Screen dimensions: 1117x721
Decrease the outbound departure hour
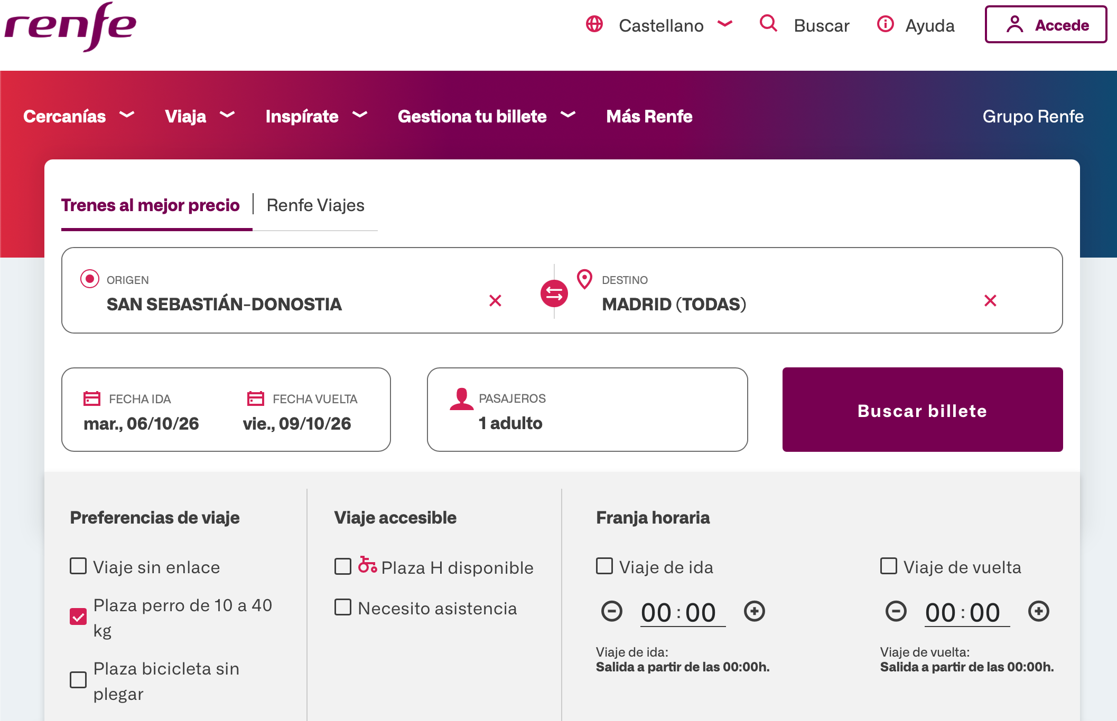pos(612,611)
